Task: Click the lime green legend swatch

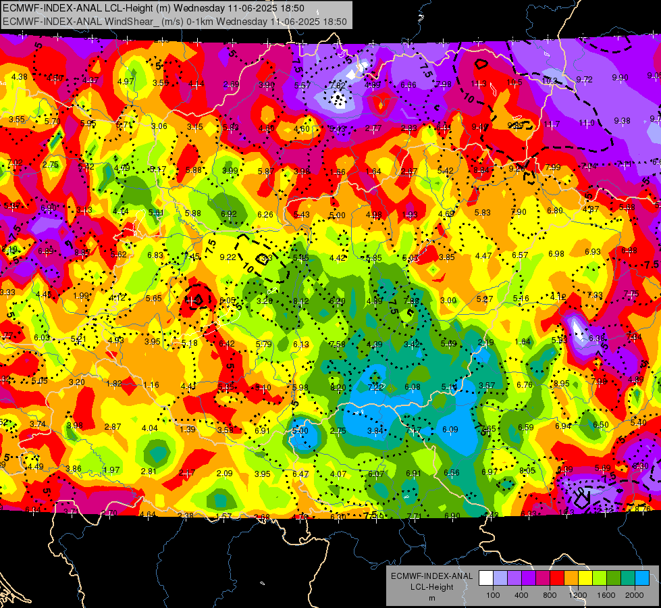Action: (x=600, y=578)
